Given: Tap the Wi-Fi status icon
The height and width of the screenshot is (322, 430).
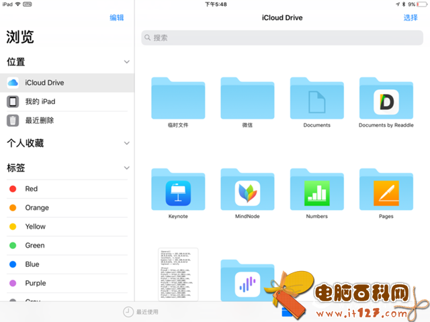Looking at the screenshot, I should click(18, 4).
